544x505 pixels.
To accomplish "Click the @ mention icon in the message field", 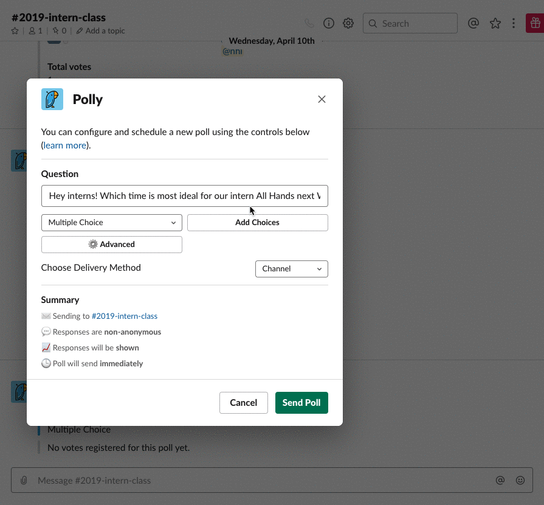I will pyautogui.click(x=500, y=480).
